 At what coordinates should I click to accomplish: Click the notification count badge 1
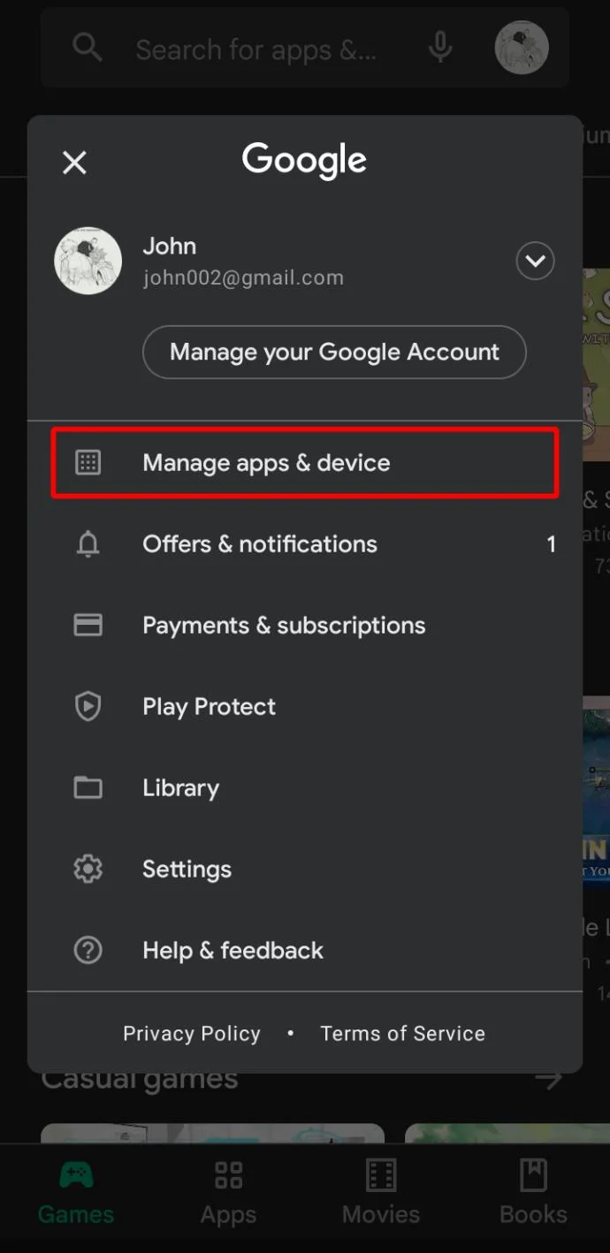click(551, 544)
